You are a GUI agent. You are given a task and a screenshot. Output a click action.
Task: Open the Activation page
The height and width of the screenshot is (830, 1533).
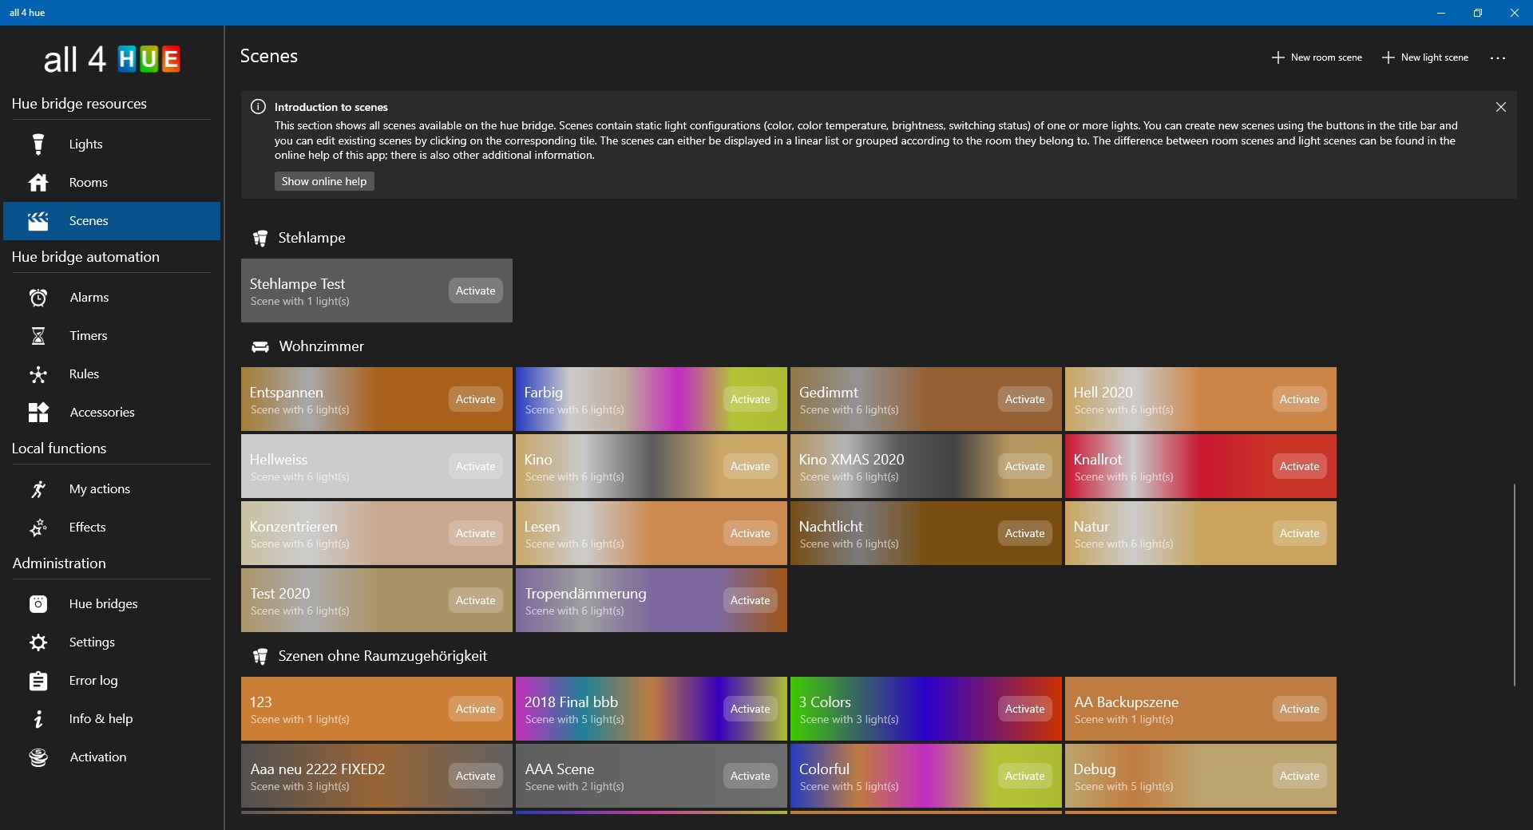point(97,757)
